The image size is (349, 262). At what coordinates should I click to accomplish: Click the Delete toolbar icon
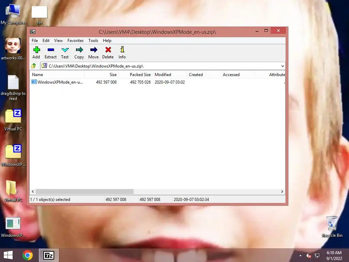click(x=108, y=53)
